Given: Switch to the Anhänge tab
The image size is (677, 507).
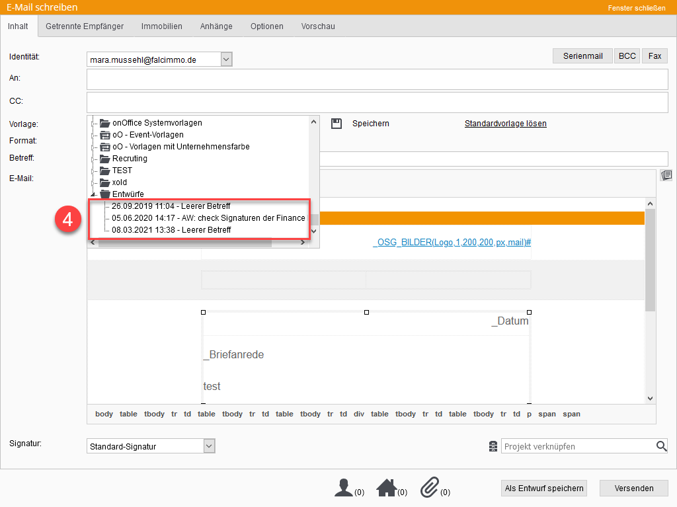Looking at the screenshot, I should click(216, 26).
